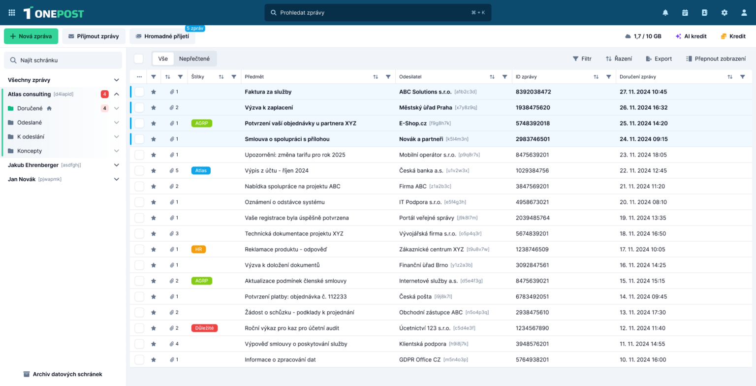Click the filter funnel in Předmět column
This screenshot has height=386, width=756.
click(x=388, y=77)
